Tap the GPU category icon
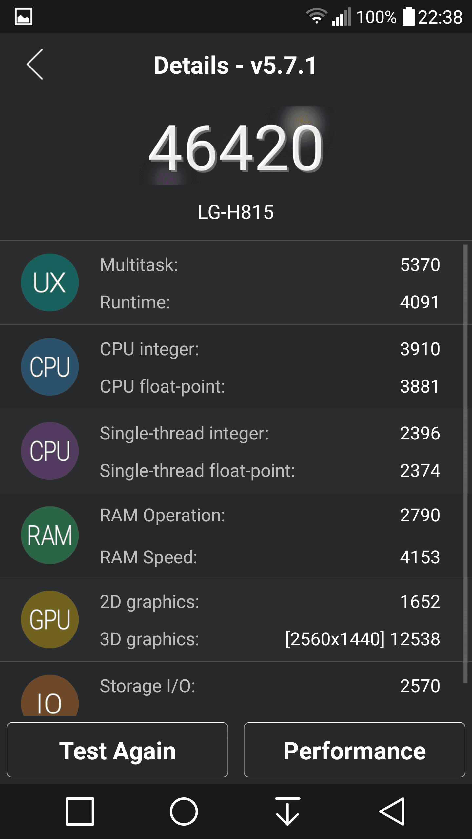The width and height of the screenshot is (472, 839). [x=50, y=619]
